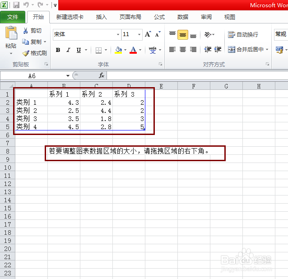288x279 pixels.
Task: Select cell containing 类别 3
Action: 31,119
